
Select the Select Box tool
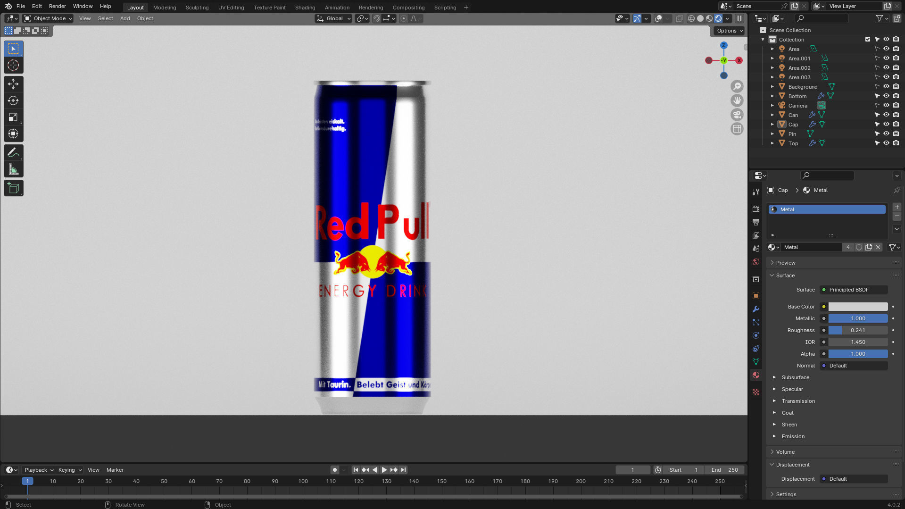[x=13, y=49]
